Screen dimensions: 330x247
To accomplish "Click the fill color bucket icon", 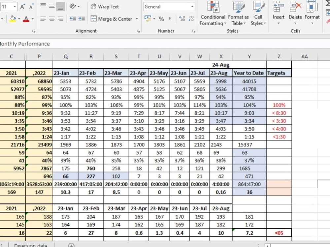I will [13, 19].
